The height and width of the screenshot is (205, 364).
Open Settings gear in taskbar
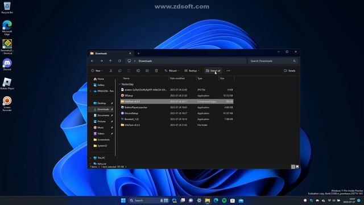pyautogui.click(x=199, y=200)
